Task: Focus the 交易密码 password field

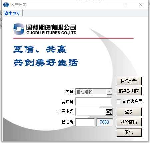Action: pyautogui.click(x=90, y=112)
